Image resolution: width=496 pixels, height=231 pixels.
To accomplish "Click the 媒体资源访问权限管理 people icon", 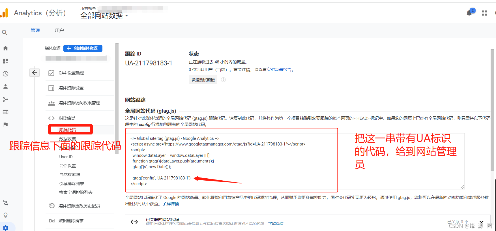I will (51, 103).
